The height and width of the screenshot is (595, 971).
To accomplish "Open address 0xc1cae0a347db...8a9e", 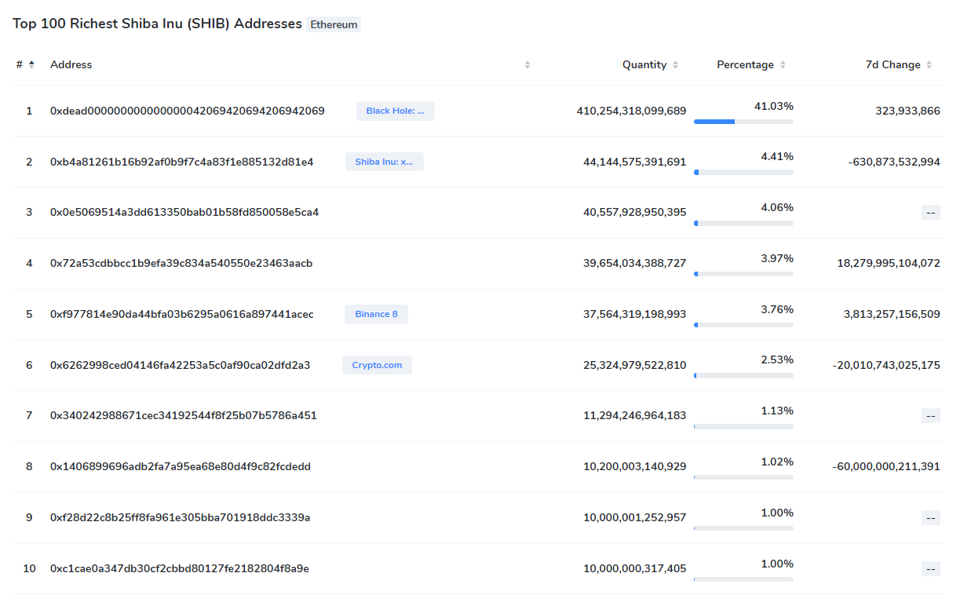I will click(180, 568).
